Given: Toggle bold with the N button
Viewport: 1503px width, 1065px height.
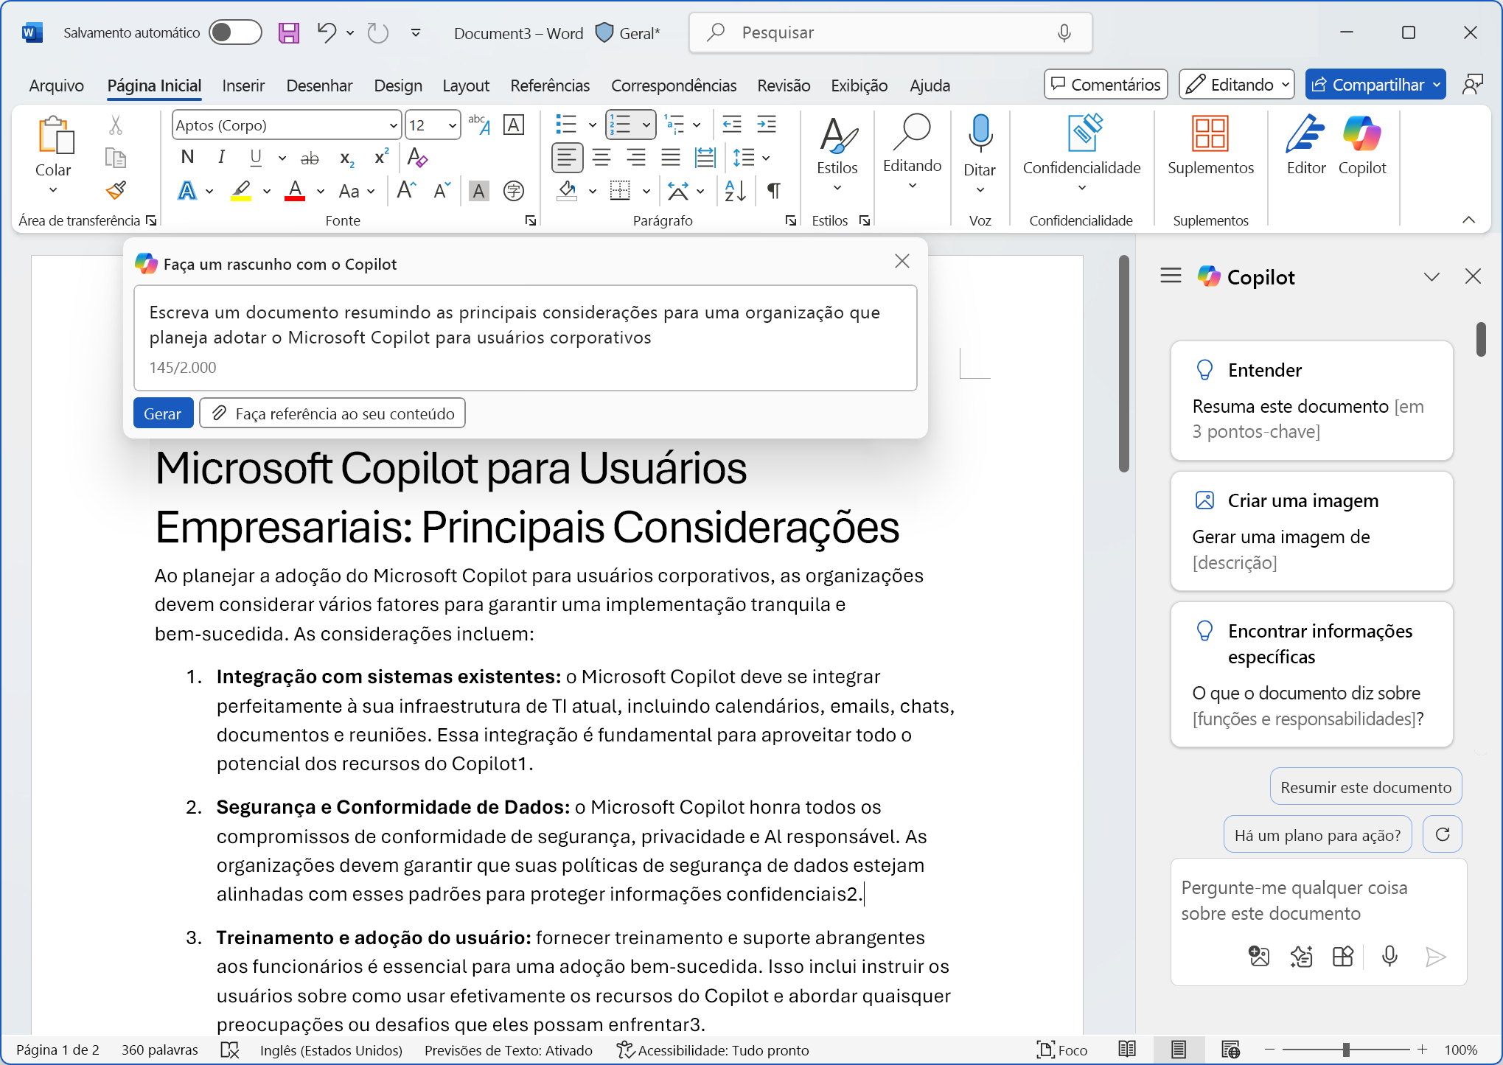Looking at the screenshot, I should [187, 157].
